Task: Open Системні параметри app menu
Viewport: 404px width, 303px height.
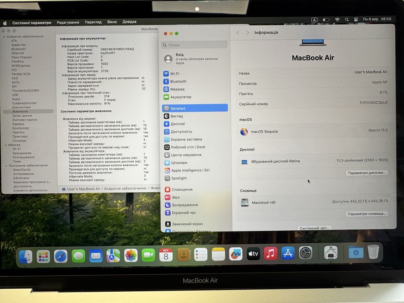Action: 32,23
